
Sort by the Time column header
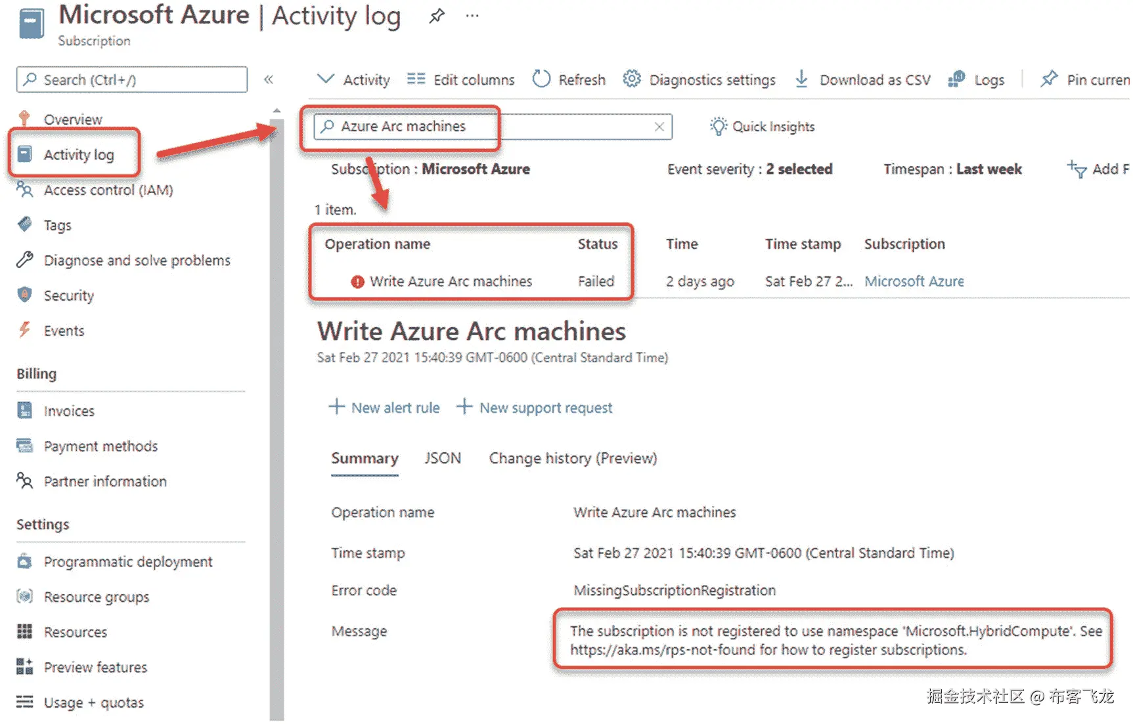point(682,244)
